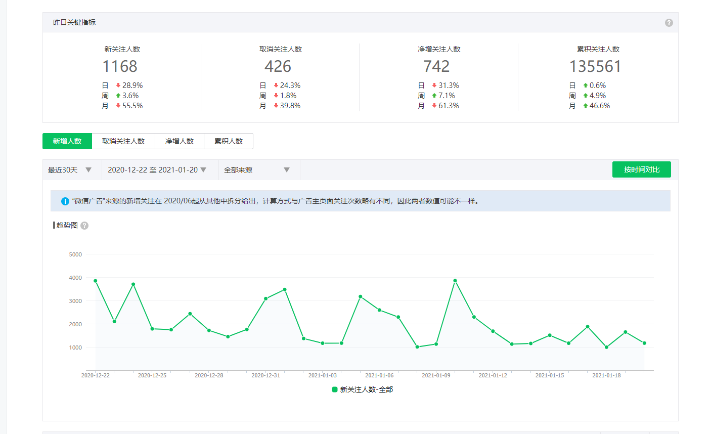Click the 新关注人数-全部 legend text

pos(367,389)
